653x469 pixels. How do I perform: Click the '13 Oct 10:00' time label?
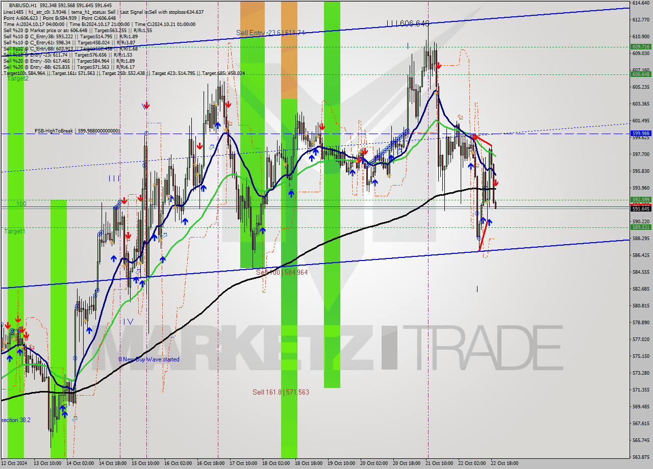(47, 463)
